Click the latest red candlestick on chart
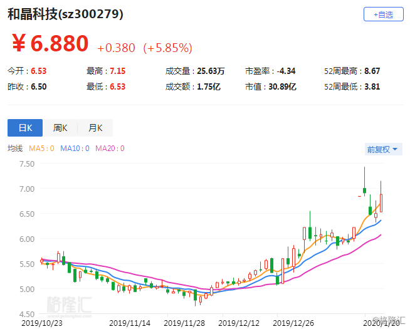410x329 pixels. click(x=381, y=197)
